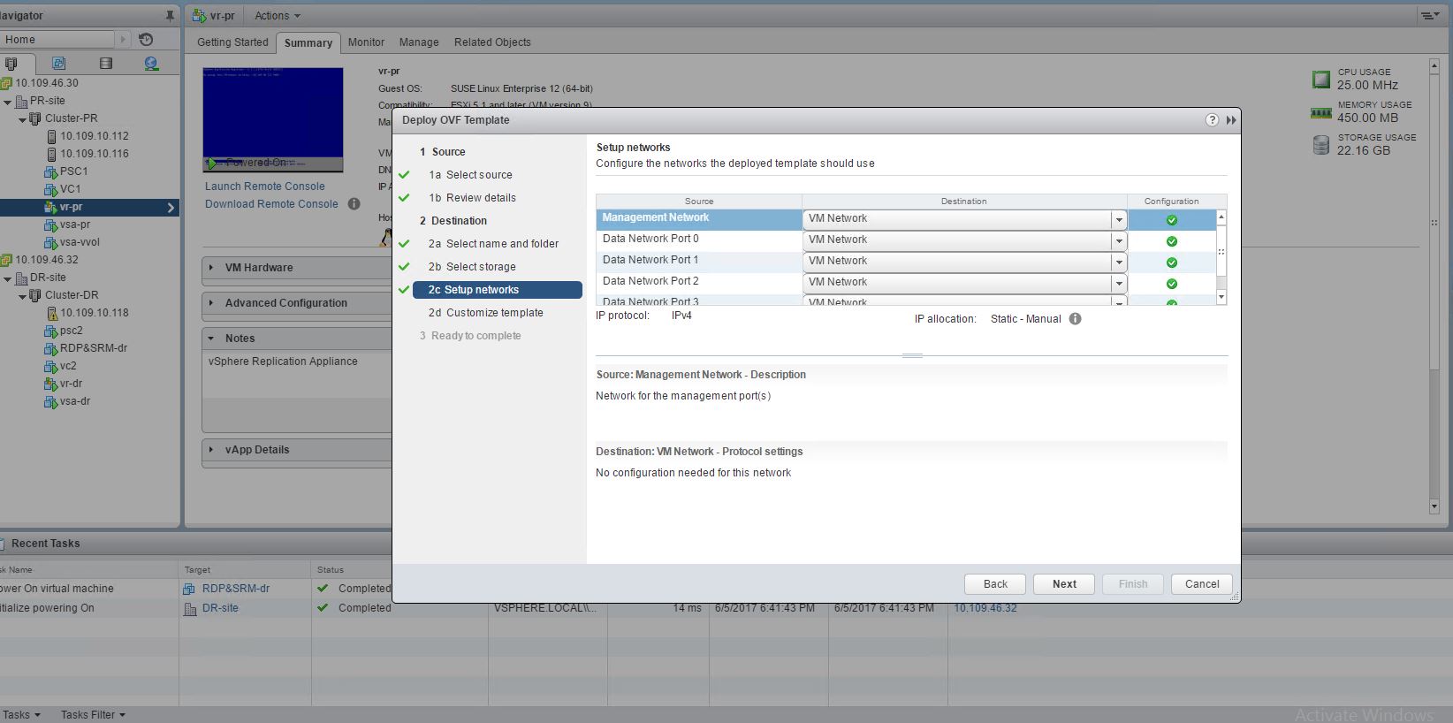Expand the VM Hardware section
Image resolution: width=1453 pixels, height=723 pixels.
click(x=211, y=267)
